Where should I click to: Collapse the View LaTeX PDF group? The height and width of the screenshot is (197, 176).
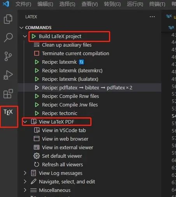[x=25, y=122]
